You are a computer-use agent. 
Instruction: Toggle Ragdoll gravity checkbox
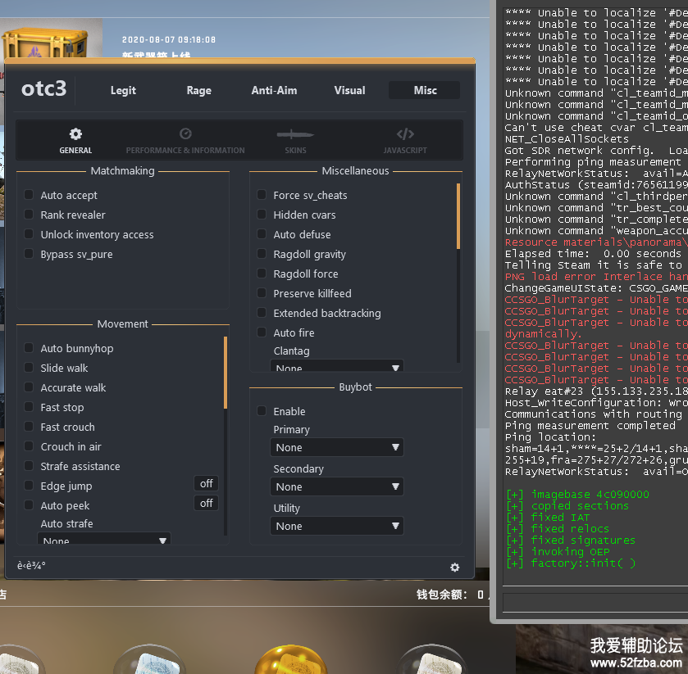click(262, 254)
